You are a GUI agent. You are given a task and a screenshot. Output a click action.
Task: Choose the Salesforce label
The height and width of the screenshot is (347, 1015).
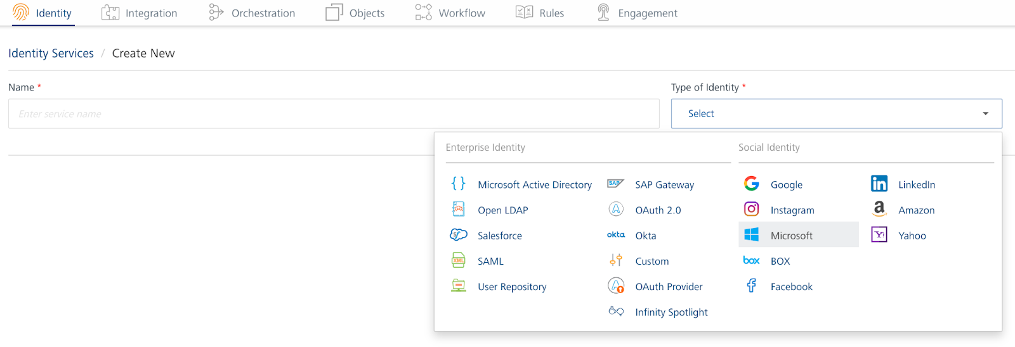500,236
